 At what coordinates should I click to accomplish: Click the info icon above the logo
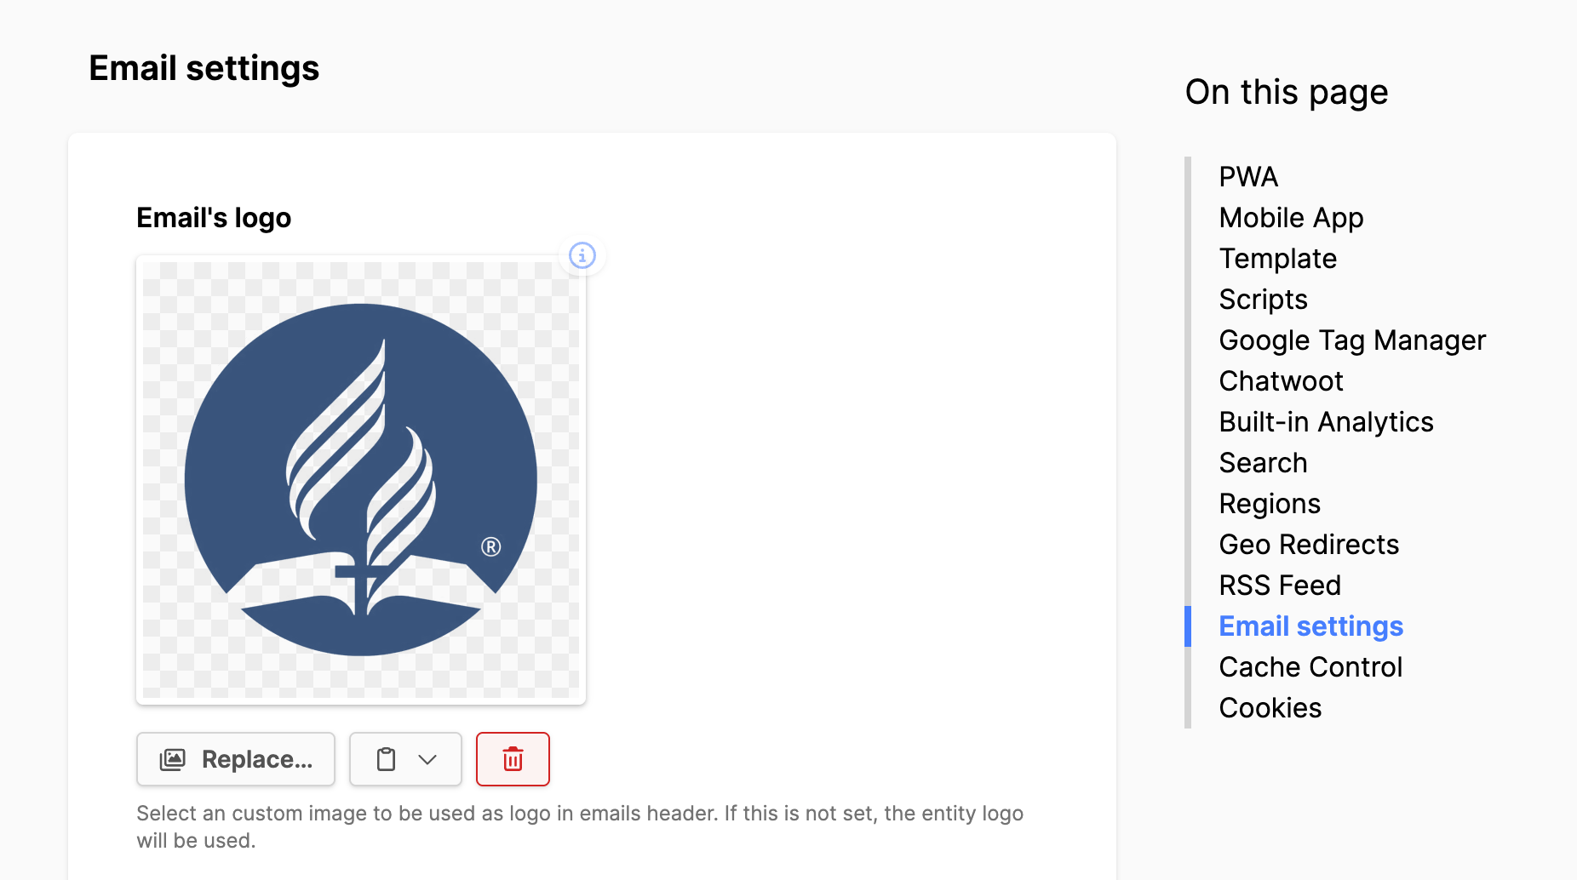582,255
